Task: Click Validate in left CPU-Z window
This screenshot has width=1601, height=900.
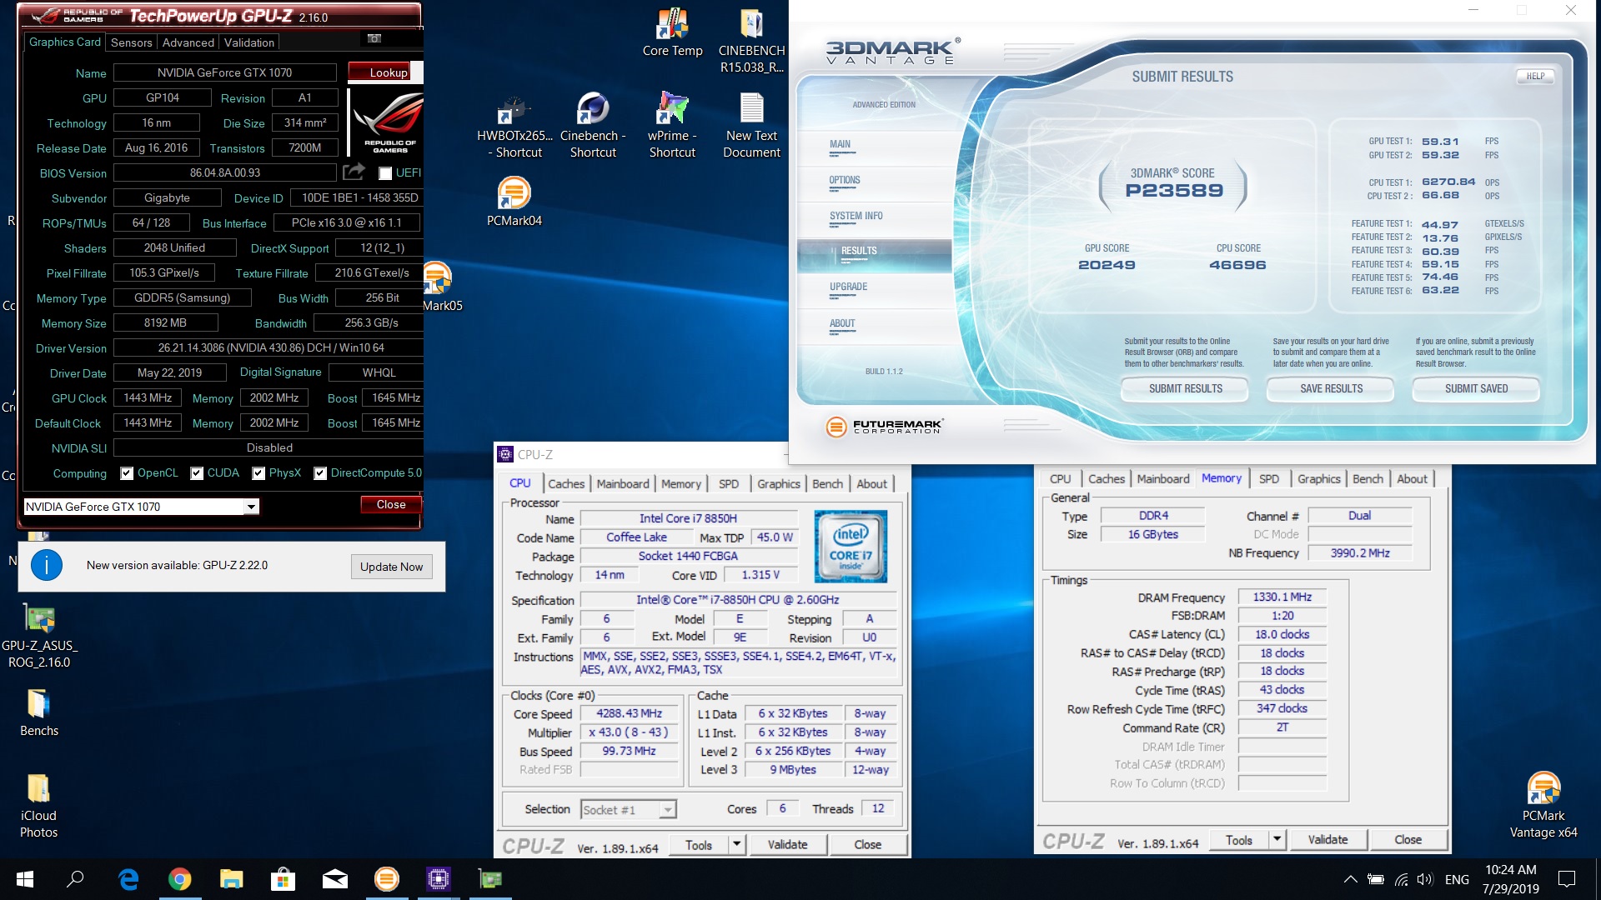Action: click(x=787, y=844)
